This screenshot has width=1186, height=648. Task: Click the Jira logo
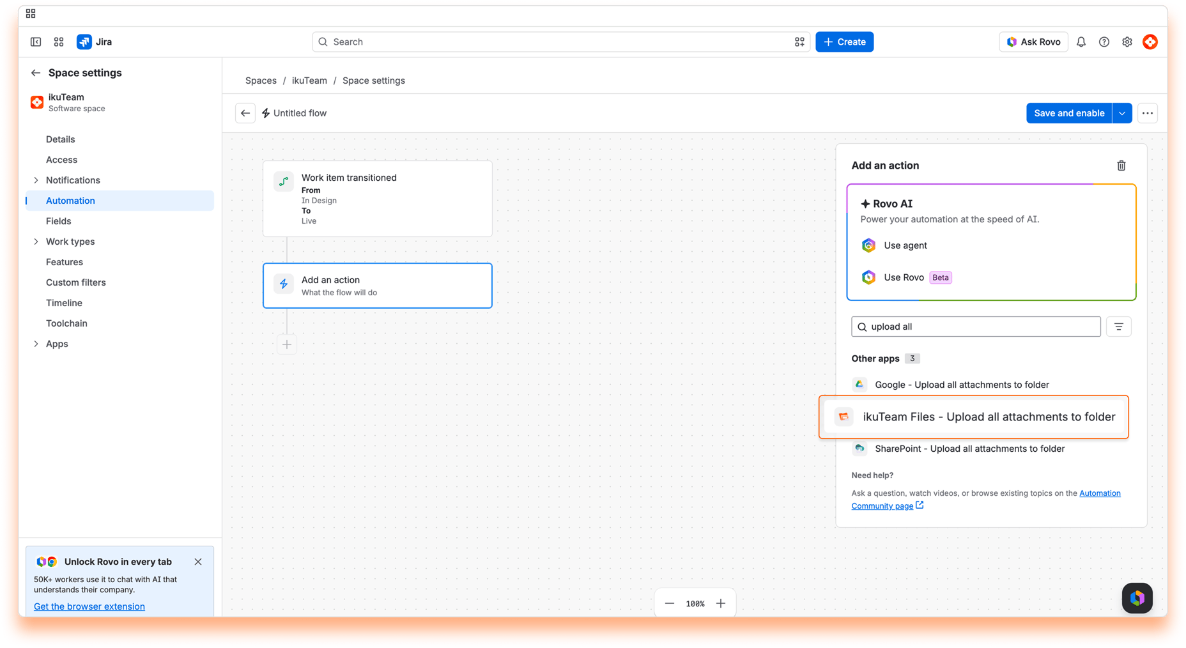tap(94, 42)
